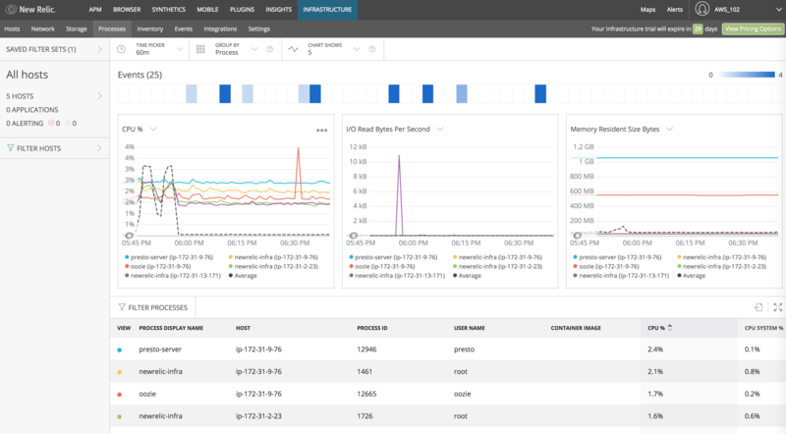Toggle the presto-server row view dot
786x434 pixels.
[119, 350]
